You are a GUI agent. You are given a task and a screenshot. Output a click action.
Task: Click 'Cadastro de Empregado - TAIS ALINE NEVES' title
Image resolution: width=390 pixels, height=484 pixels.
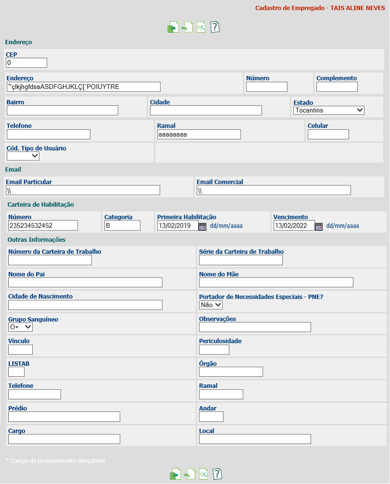(320, 8)
